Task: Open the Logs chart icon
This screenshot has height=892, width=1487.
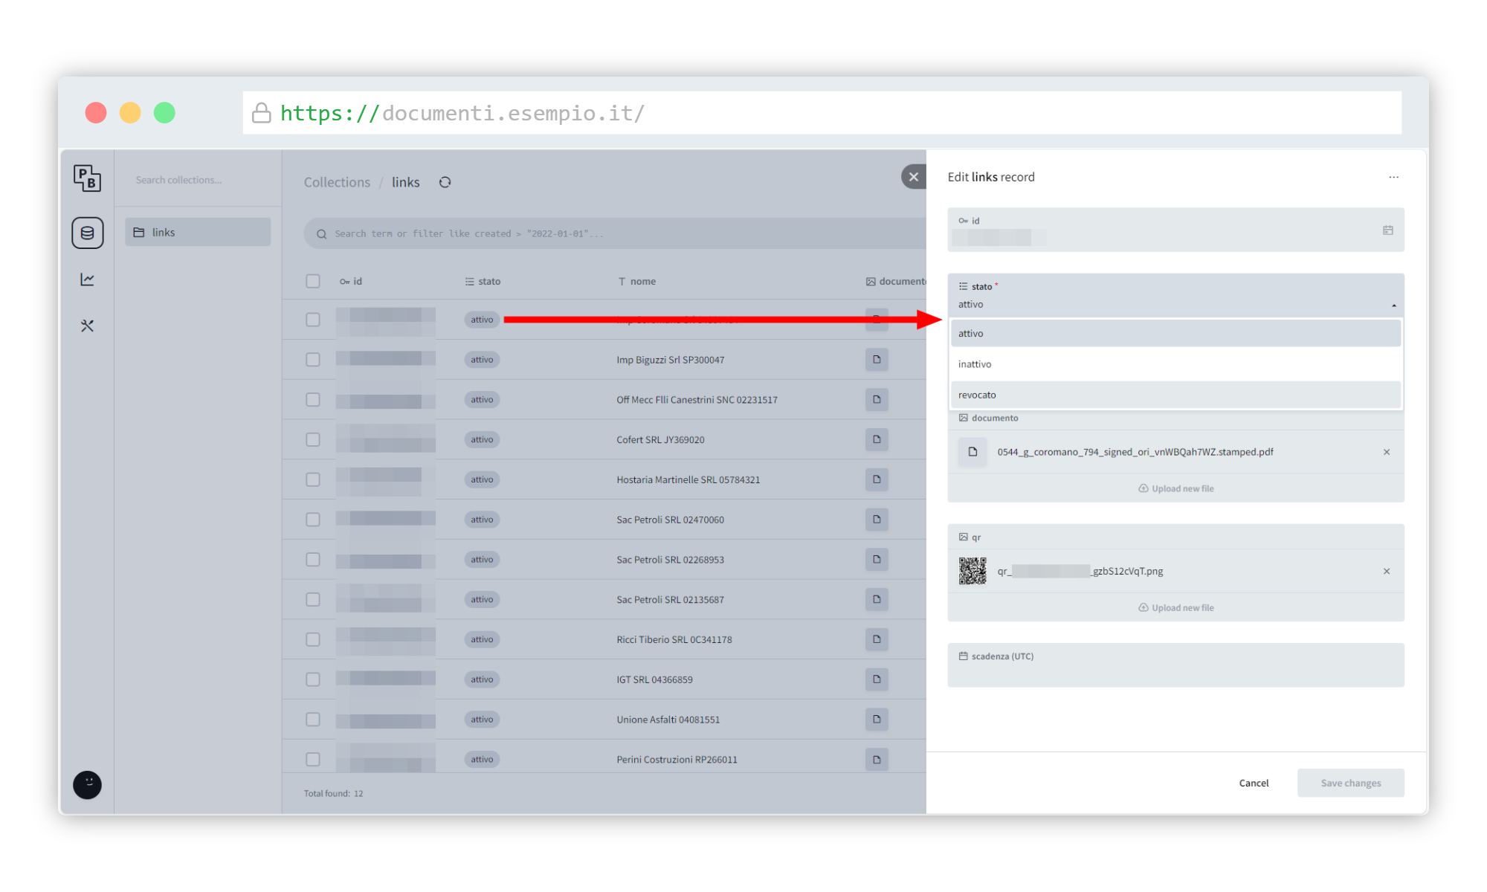Action: [87, 279]
